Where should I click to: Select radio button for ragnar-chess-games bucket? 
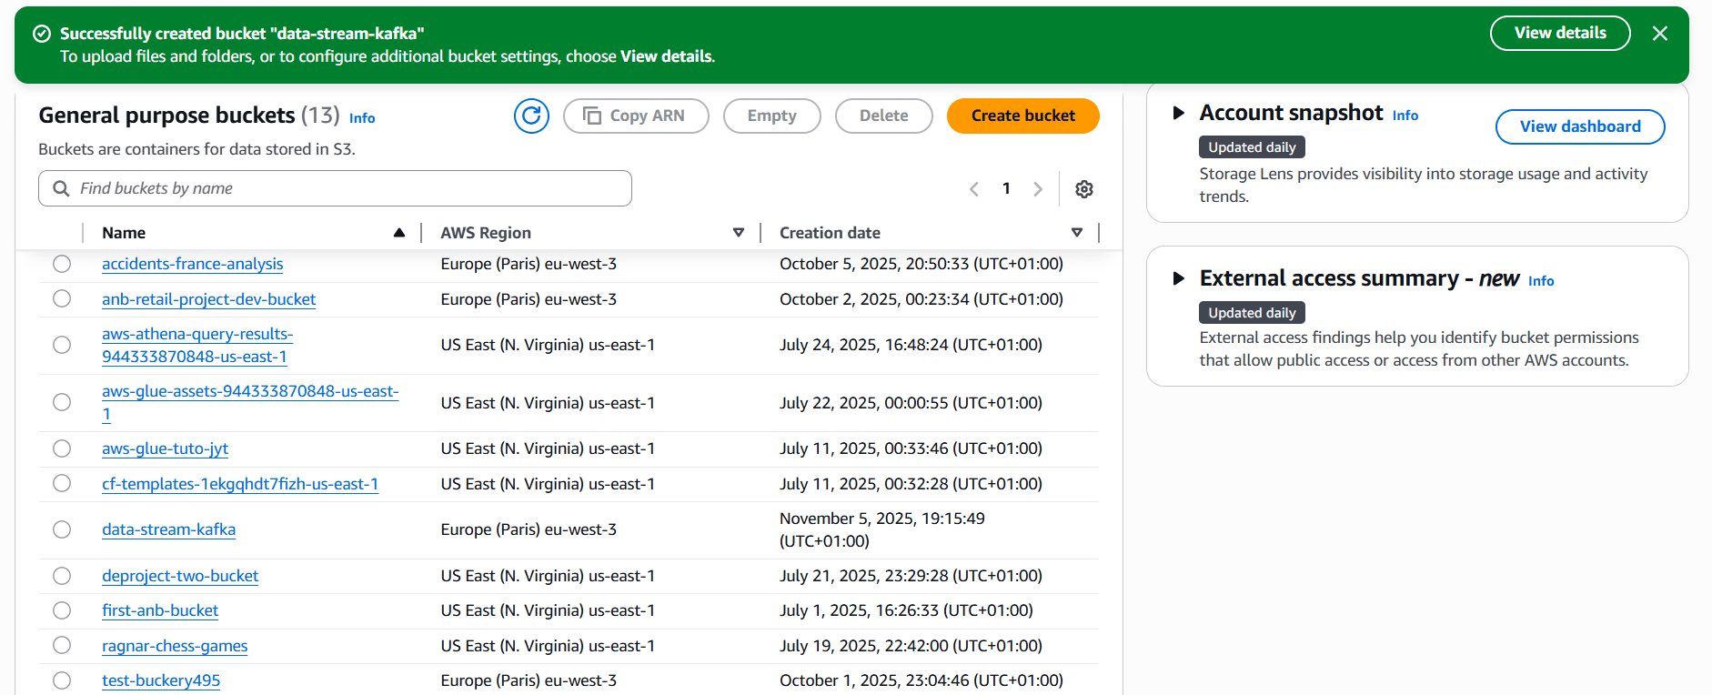pyautogui.click(x=62, y=646)
